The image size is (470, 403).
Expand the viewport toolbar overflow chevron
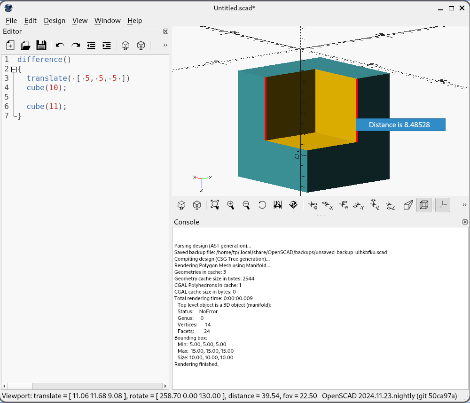[464, 205]
